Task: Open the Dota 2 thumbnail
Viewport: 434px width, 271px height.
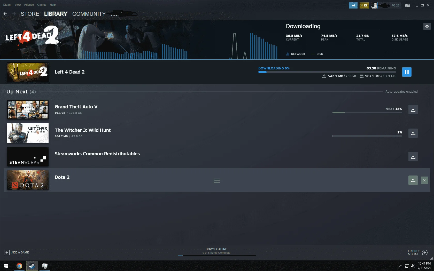Action: [x=28, y=180]
